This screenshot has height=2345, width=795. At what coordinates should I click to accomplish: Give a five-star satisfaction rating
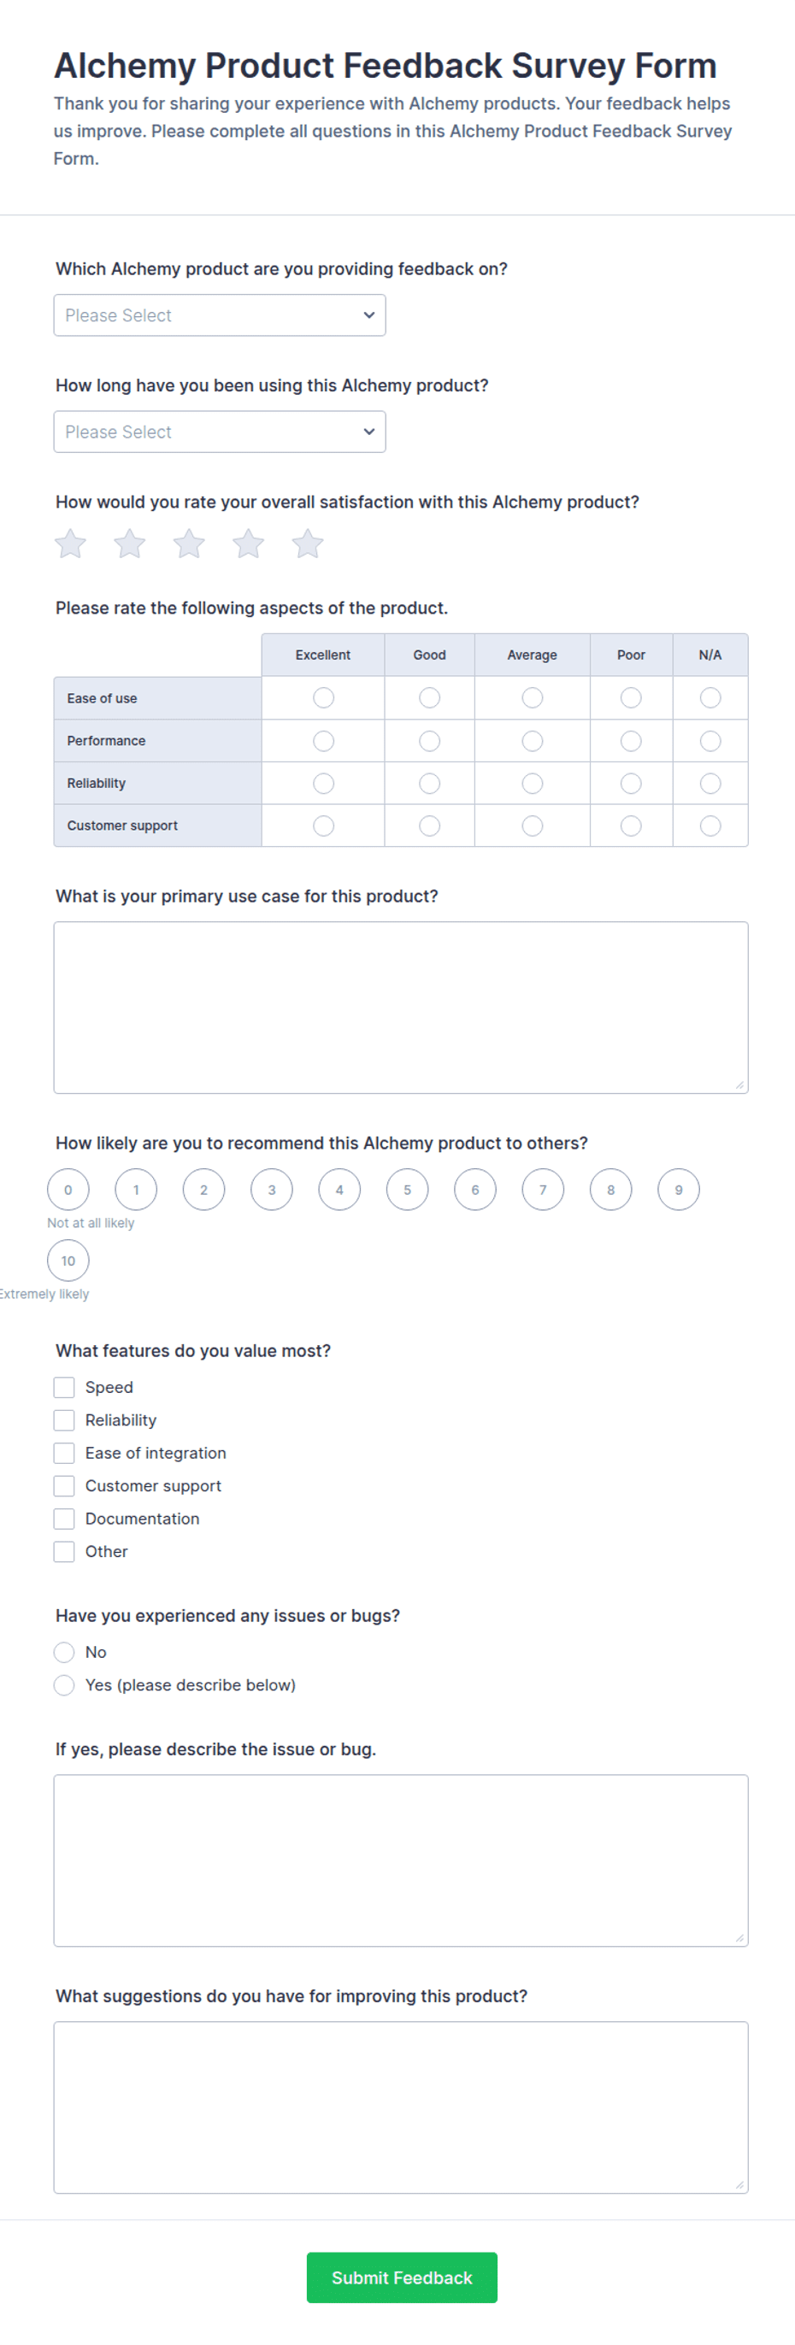[x=307, y=544]
